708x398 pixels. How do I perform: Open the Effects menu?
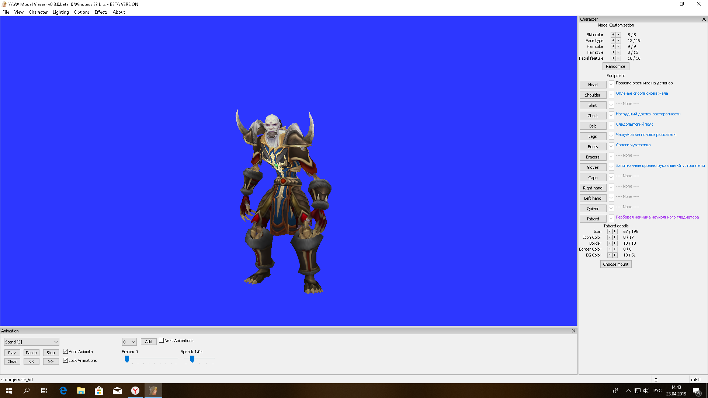tap(101, 12)
